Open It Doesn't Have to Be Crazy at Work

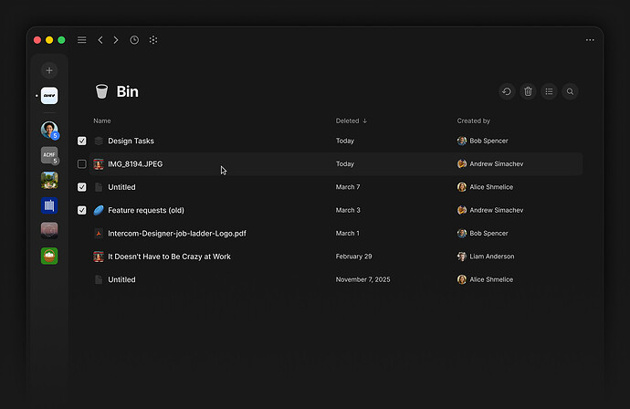169,257
